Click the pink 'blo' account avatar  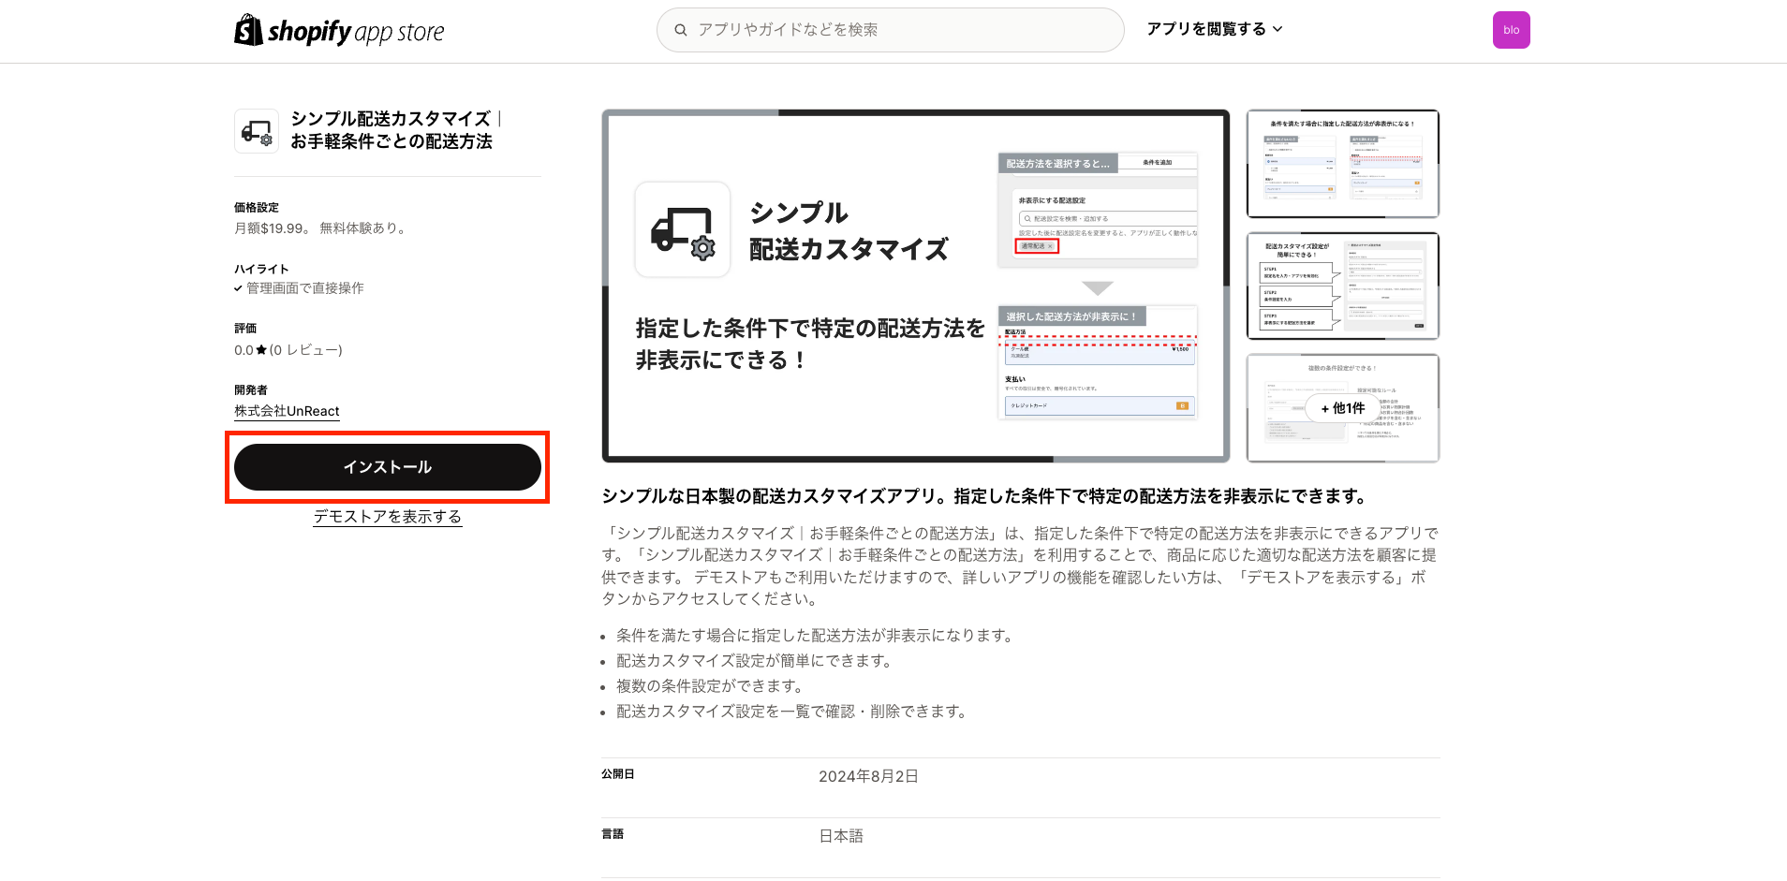pyautogui.click(x=1511, y=29)
